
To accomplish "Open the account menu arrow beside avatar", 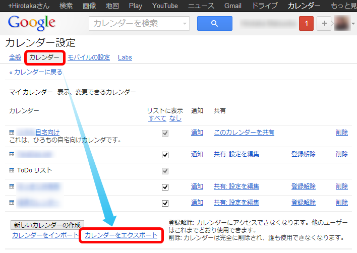I will (x=353, y=23).
